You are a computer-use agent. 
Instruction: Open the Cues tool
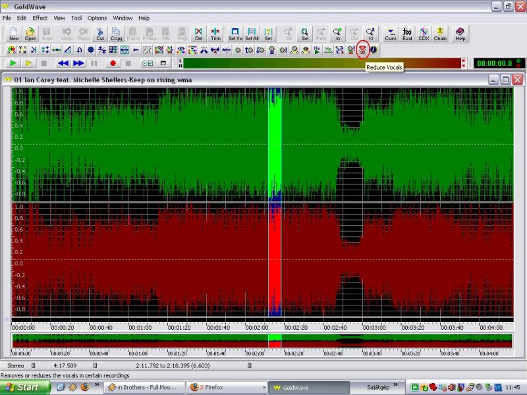pos(391,34)
